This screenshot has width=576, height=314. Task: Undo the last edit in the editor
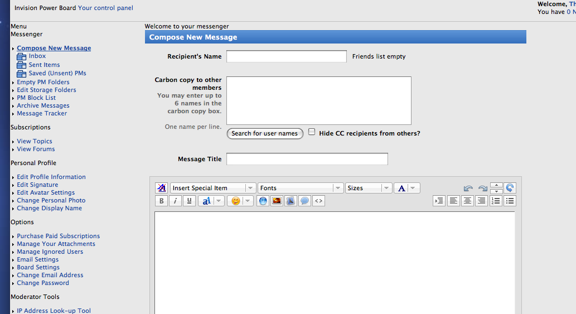click(x=468, y=188)
